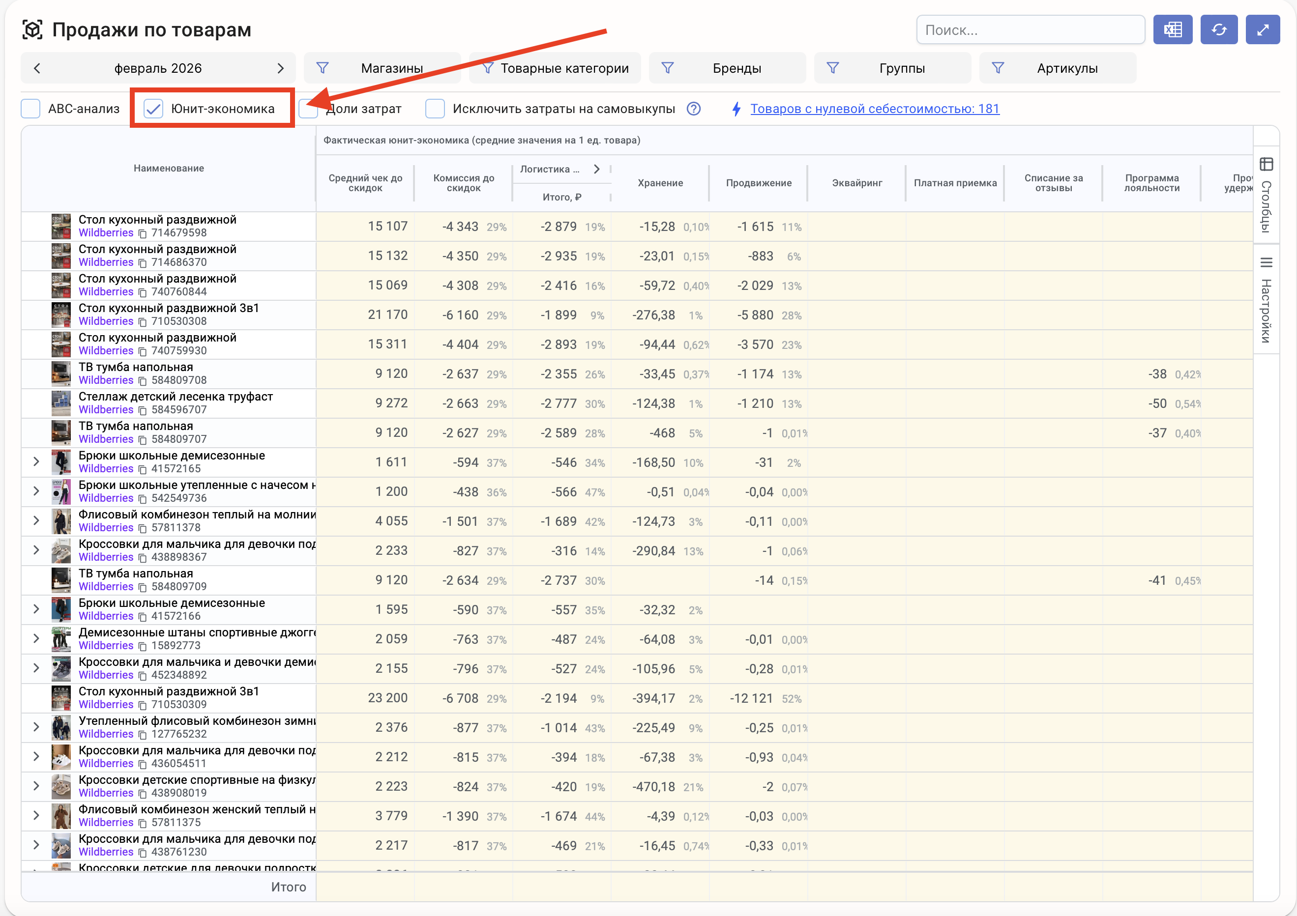Copy article number 714679598 via copy icon
Screen dimensions: 1297x916
[x=143, y=233]
